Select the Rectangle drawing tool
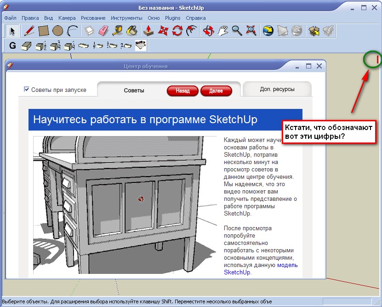This screenshot has height=307, width=382. [x=43, y=31]
